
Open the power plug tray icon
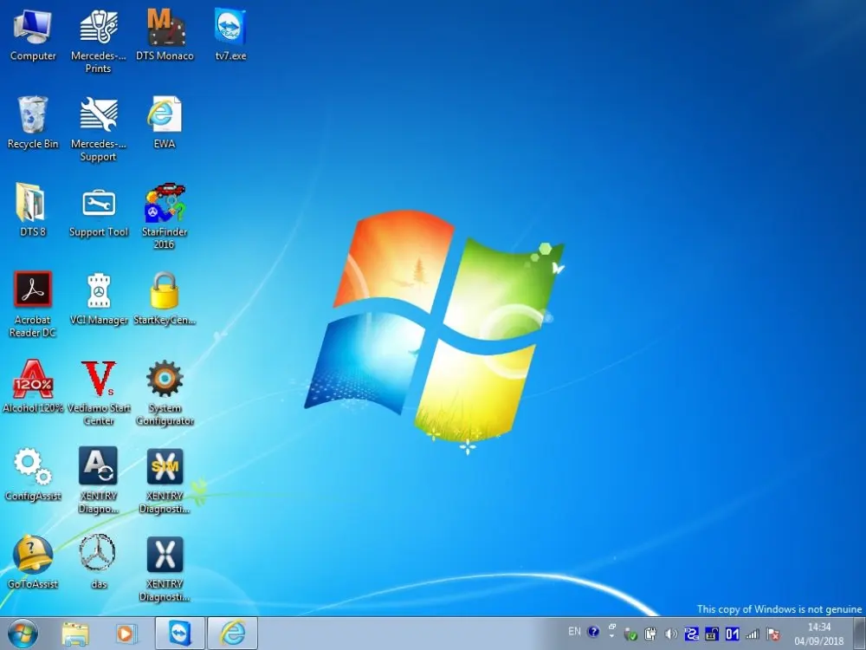[650, 634]
